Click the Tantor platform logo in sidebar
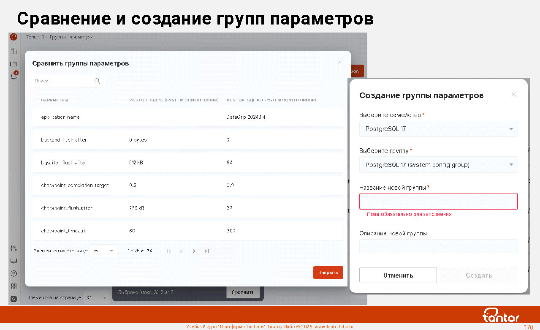This screenshot has height=330, width=540. 14,37
